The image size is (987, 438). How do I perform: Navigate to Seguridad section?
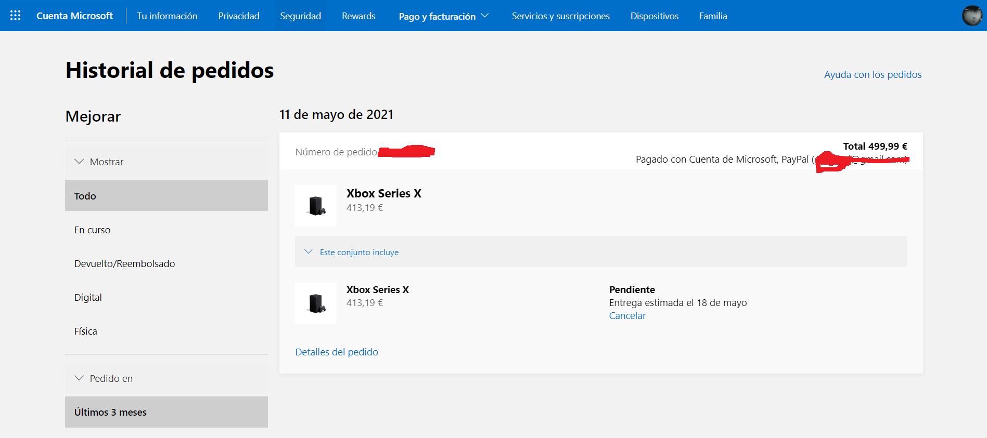[300, 16]
